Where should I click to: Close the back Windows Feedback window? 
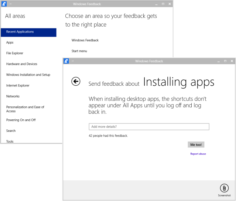coord(170,4)
